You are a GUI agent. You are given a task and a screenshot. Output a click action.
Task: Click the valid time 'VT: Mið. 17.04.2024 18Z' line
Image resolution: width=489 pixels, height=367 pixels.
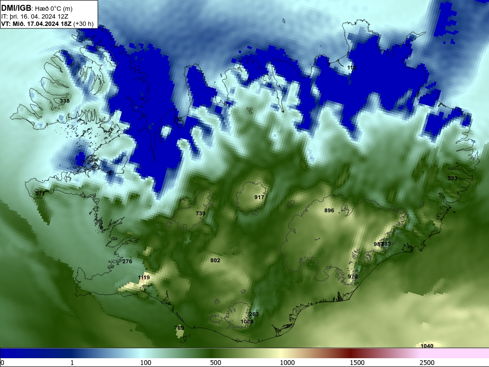click(37, 23)
